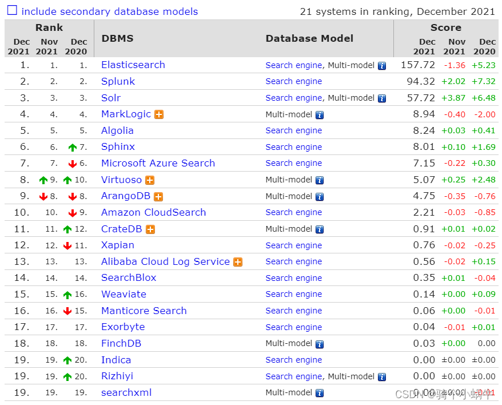Open Search engine link in Sphinx row
Image resolution: width=502 pixels, height=405 pixels.
click(293, 147)
